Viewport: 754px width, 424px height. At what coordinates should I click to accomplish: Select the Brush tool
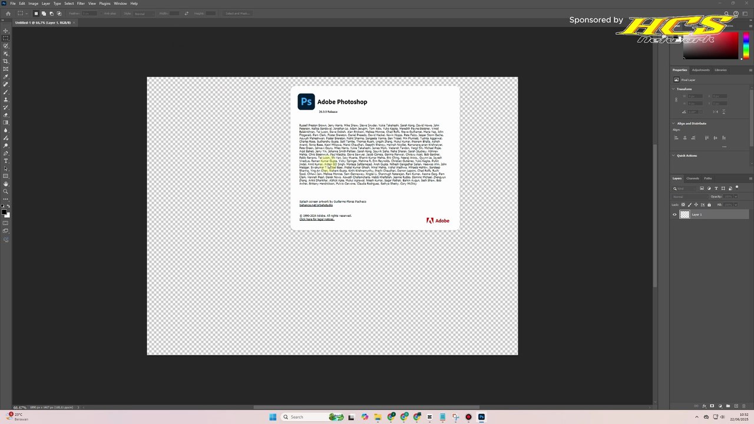click(x=6, y=92)
